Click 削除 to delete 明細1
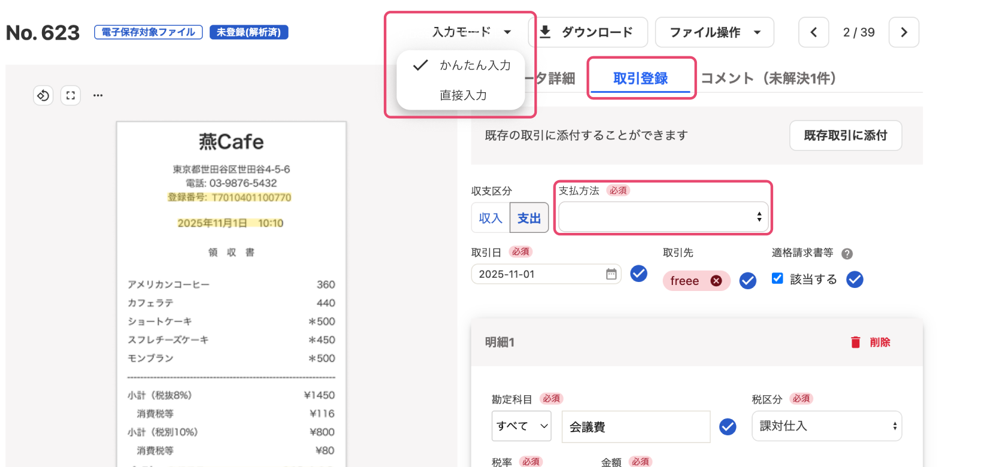992x467 pixels. pos(880,342)
